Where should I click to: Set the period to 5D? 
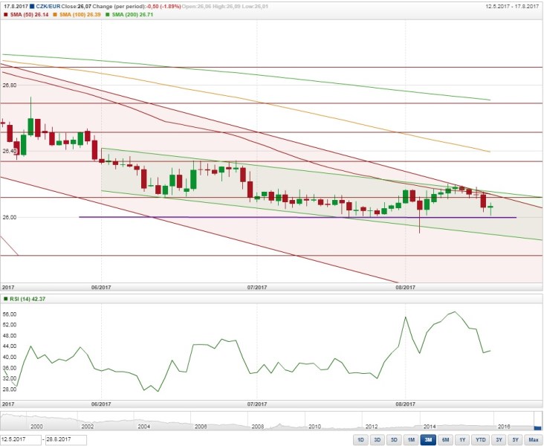coord(394,440)
